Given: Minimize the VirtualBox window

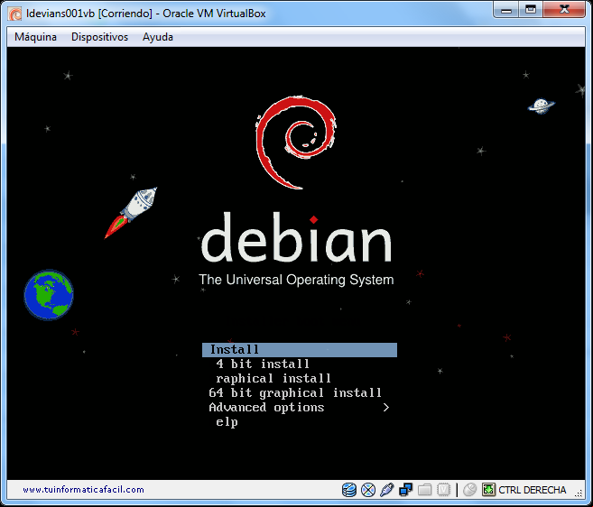Looking at the screenshot, I should (x=506, y=10).
